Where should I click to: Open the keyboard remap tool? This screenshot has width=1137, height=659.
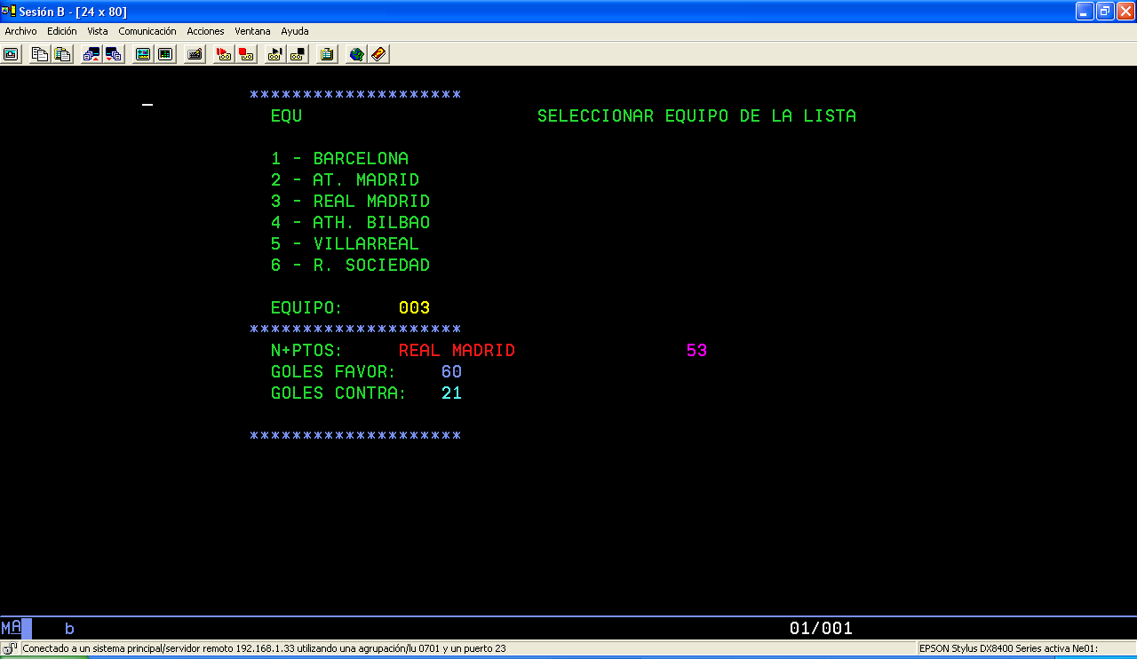tap(195, 53)
